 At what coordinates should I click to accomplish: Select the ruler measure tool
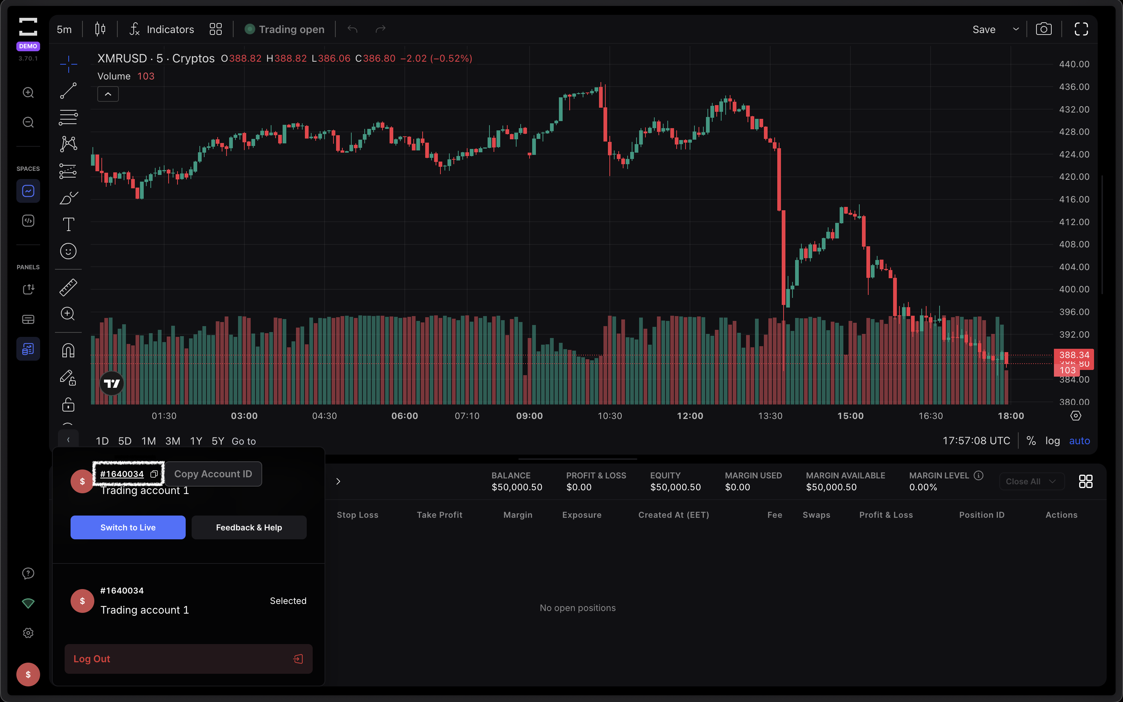click(x=68, y=287)
